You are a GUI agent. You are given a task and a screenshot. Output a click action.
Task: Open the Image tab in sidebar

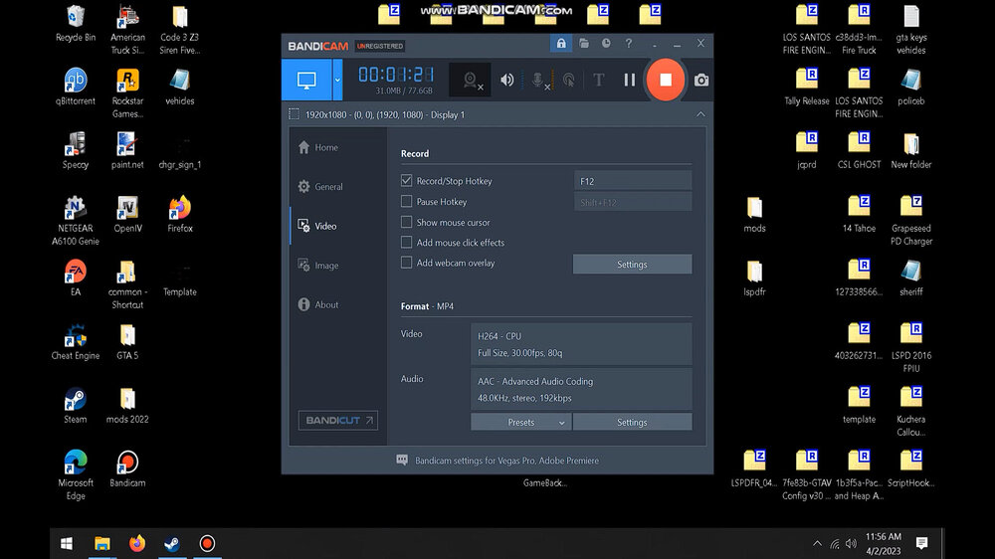326,266
